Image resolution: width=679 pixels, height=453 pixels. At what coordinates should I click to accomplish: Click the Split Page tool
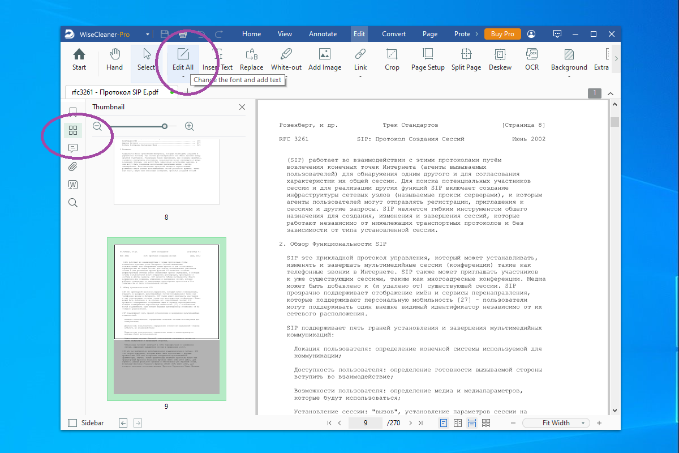click(x=466, y=60)
